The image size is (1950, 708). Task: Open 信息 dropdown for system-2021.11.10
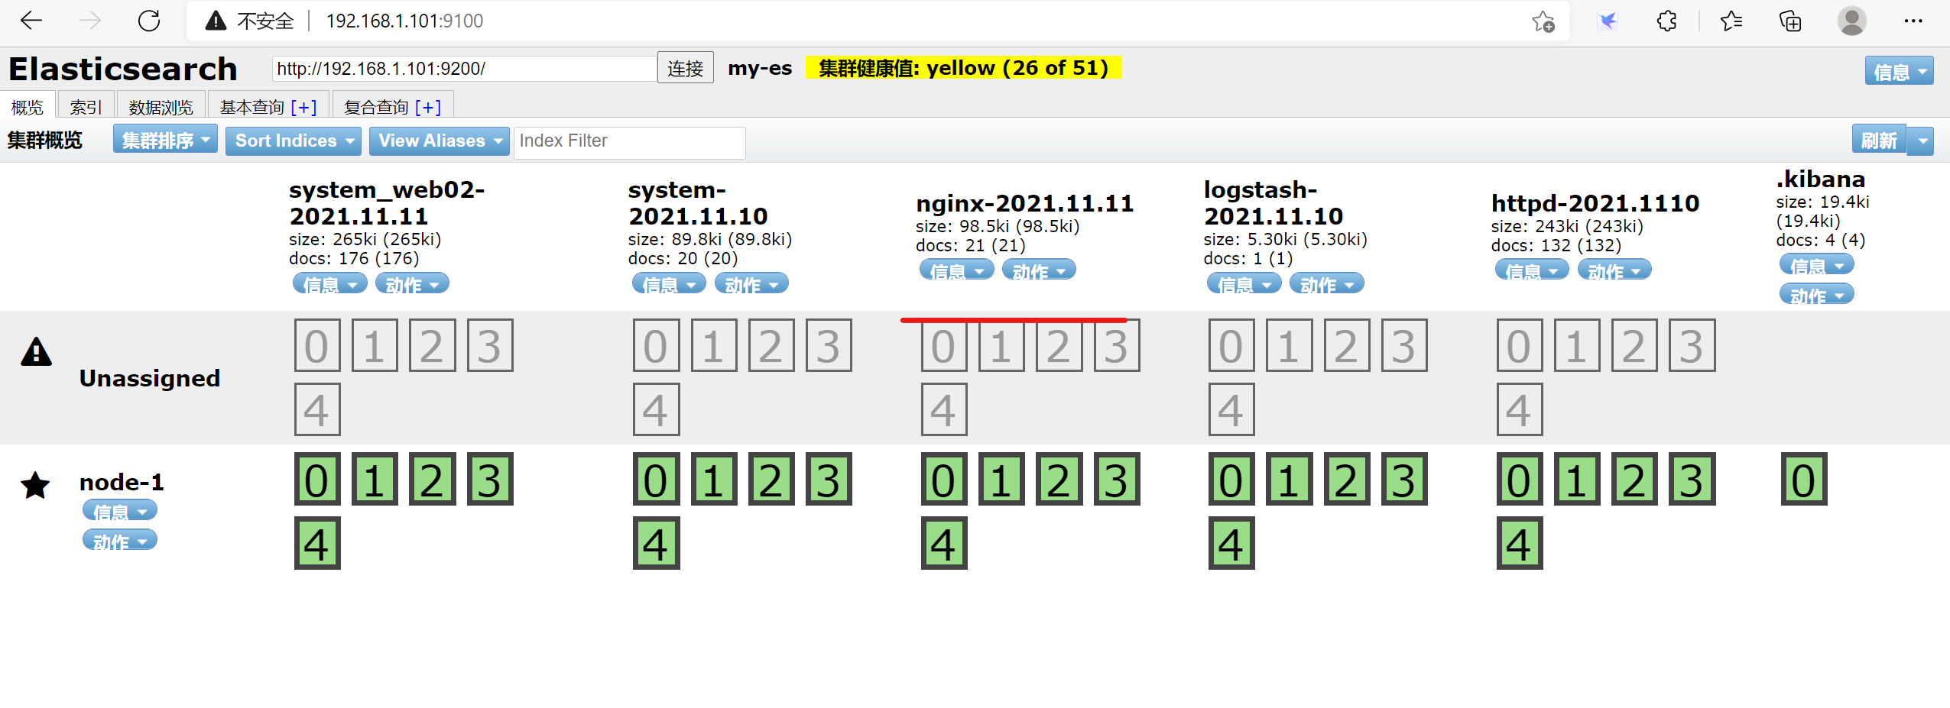pyautogui.click(x=669, y=284)
